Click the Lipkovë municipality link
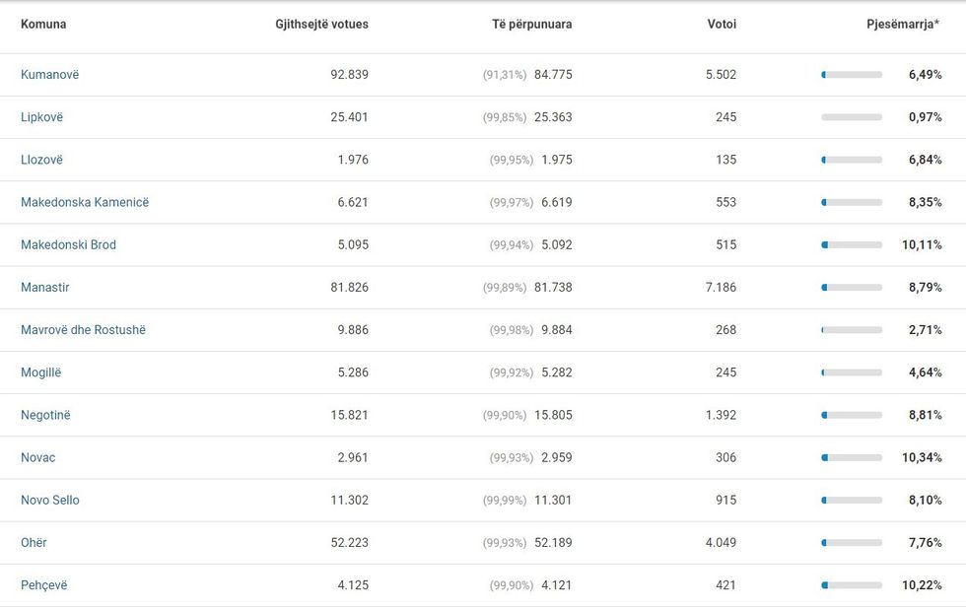966x609 pixels. (x=41, y=117)
